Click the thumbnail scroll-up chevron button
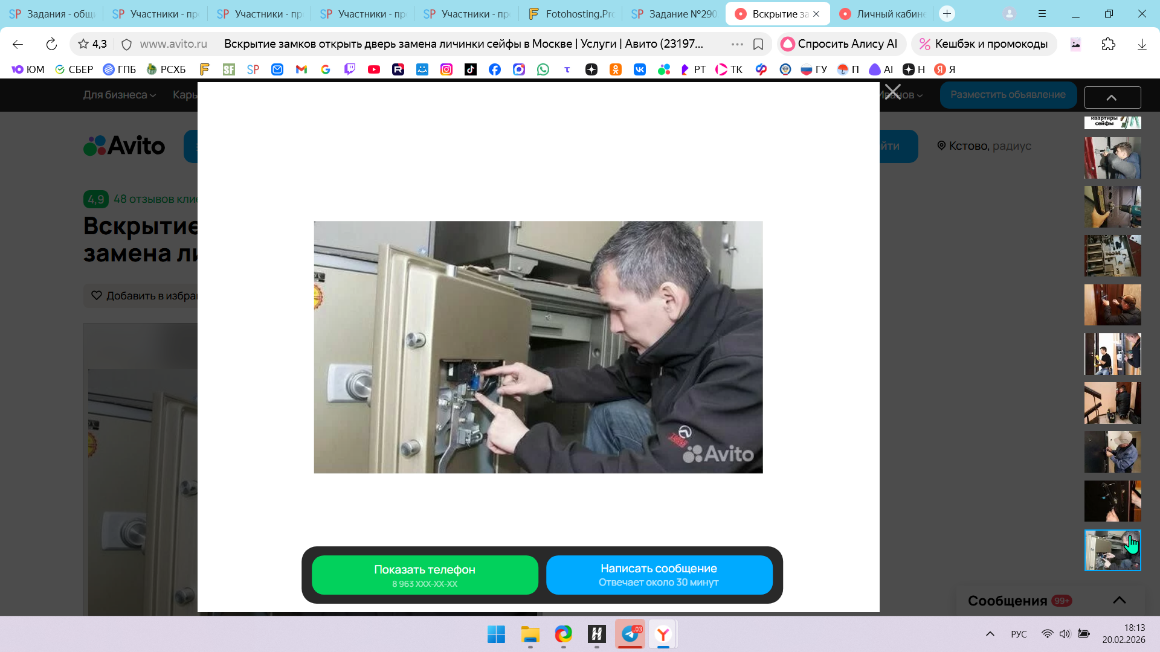The height and width of the screenshot is (652, 1160). tap(1112, 97)
